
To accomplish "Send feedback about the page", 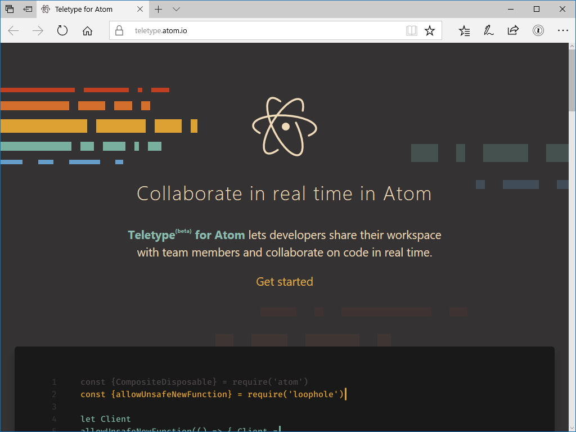I will (538, 30).
